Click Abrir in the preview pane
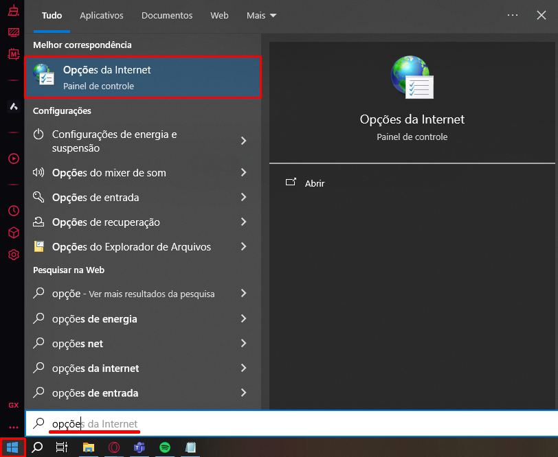558x457 pixels. click(x=314, y=184)
